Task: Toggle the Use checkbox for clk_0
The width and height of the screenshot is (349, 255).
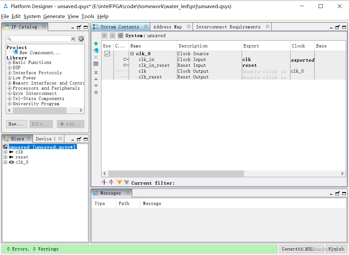Action: [107, 54]
